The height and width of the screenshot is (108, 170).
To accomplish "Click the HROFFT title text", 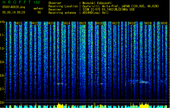I will (17, 2).
